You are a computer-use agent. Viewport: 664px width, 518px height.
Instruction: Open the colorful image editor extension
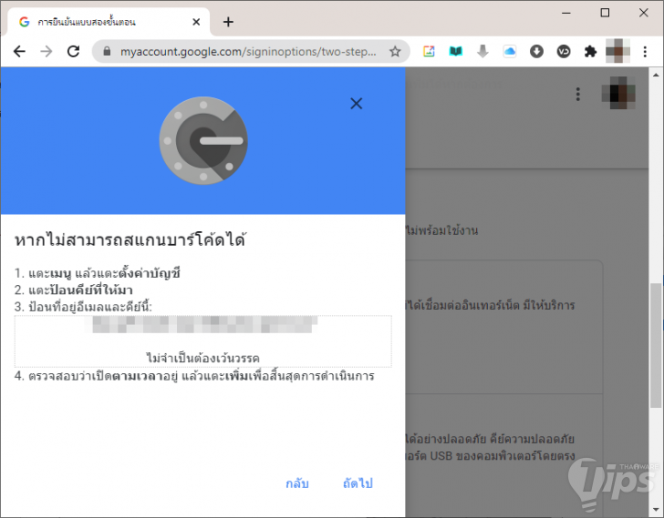pos(429,52)
